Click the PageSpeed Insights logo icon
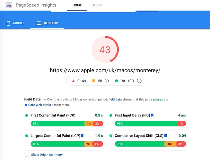This screenshot has width=210, height=160. coord(9,5)
